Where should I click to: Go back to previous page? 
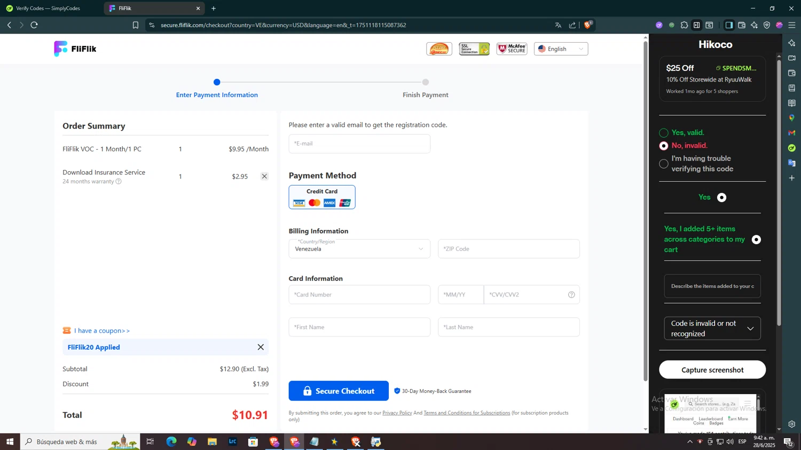[x=9, y=25]
